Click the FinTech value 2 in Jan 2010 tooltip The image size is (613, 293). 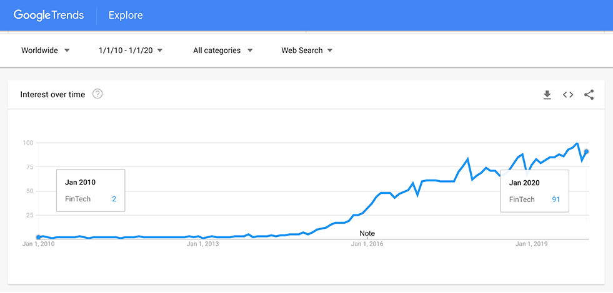click(114, 199)
